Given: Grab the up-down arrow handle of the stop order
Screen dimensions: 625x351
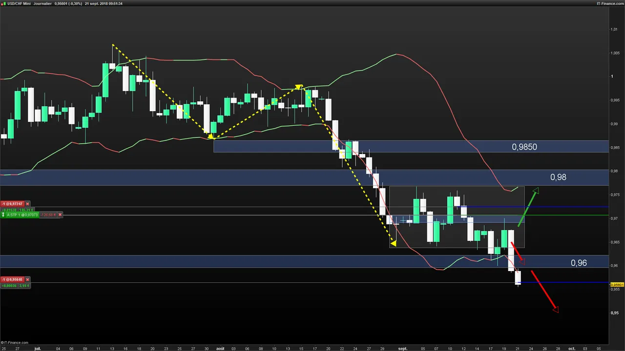Looking at the screenshot, I should [x=3, y=214].
